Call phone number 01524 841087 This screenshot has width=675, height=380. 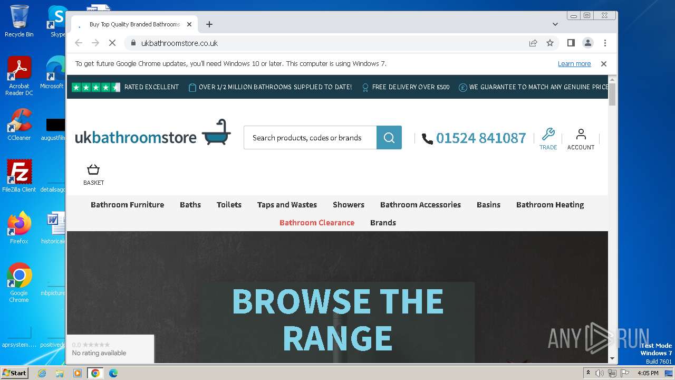pyautogui.click(x=481, y=138)
